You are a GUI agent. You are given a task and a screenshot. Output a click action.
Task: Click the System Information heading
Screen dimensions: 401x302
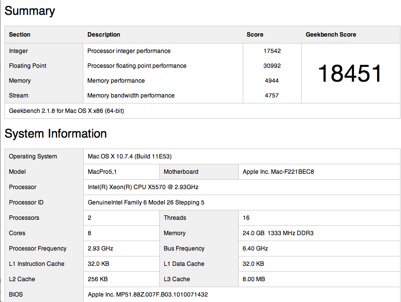pos(56,133)
